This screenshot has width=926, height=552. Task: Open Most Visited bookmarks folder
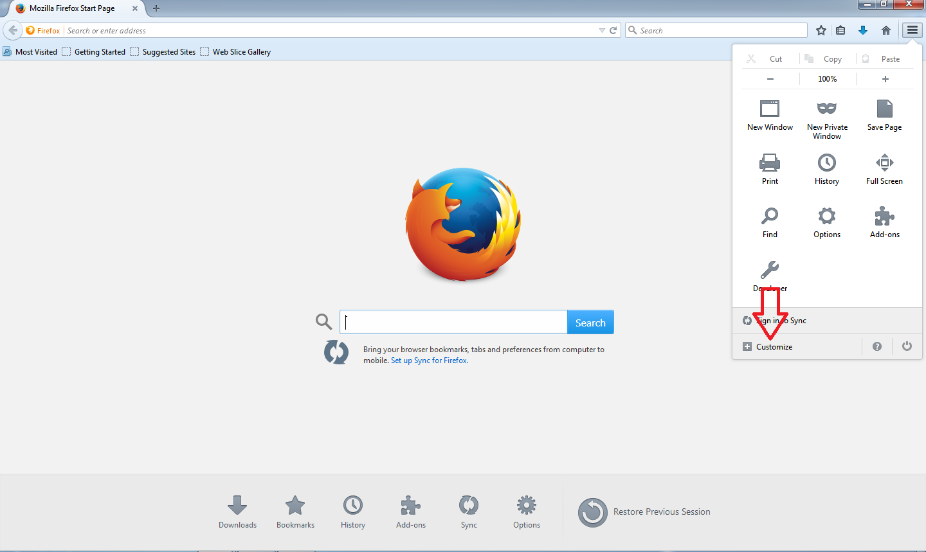(x=30, y=51)
